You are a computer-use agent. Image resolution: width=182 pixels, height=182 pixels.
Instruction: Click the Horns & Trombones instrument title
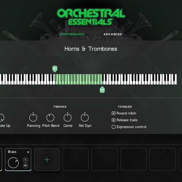91,49
